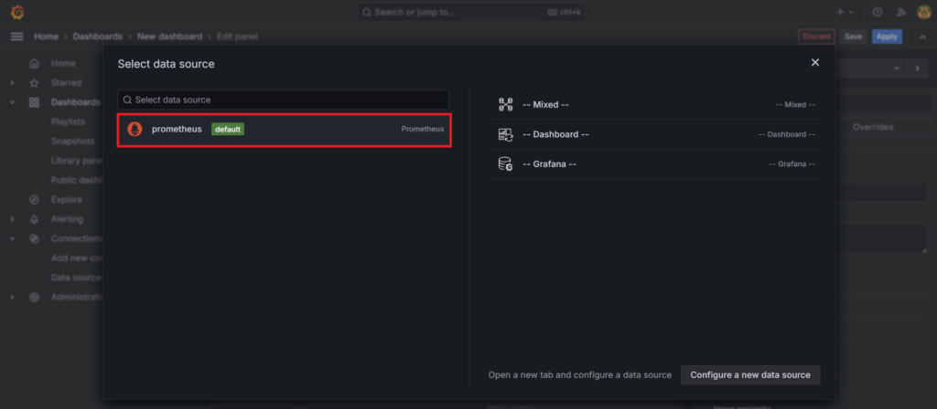Click the Connections sidebar icon
This screenshot has width=937, height=409.
(34, 238)
